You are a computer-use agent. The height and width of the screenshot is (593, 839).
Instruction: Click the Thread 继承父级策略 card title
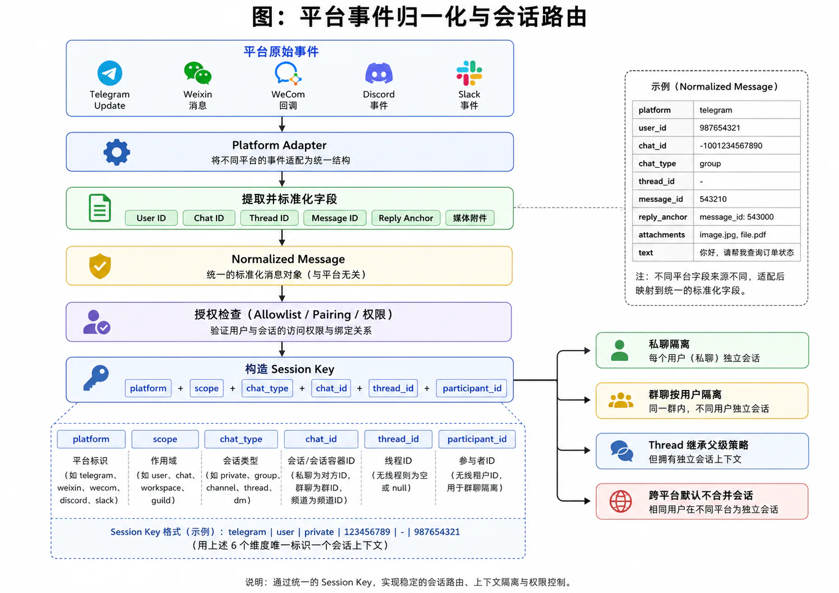698,445
